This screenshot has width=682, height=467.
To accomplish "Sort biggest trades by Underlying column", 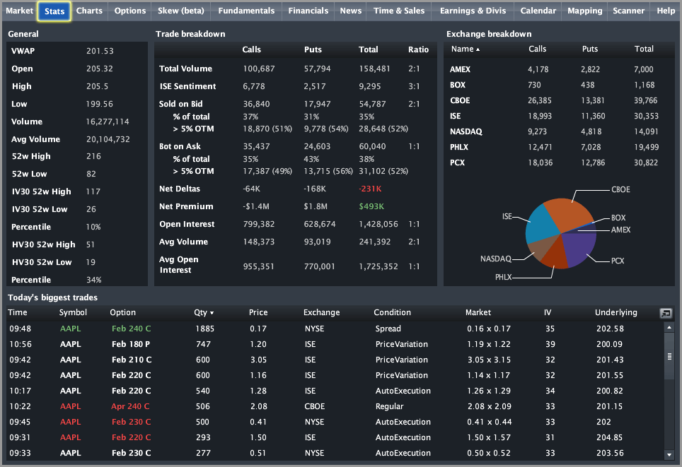I will (x=616, y=312).
